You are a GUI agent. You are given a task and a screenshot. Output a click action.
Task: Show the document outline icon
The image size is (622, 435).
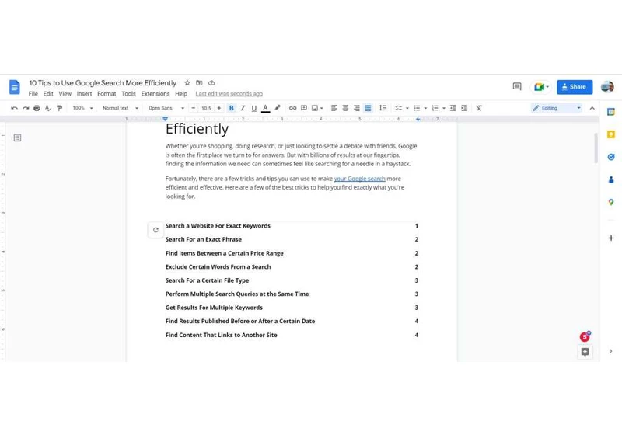tap(17, 137)
